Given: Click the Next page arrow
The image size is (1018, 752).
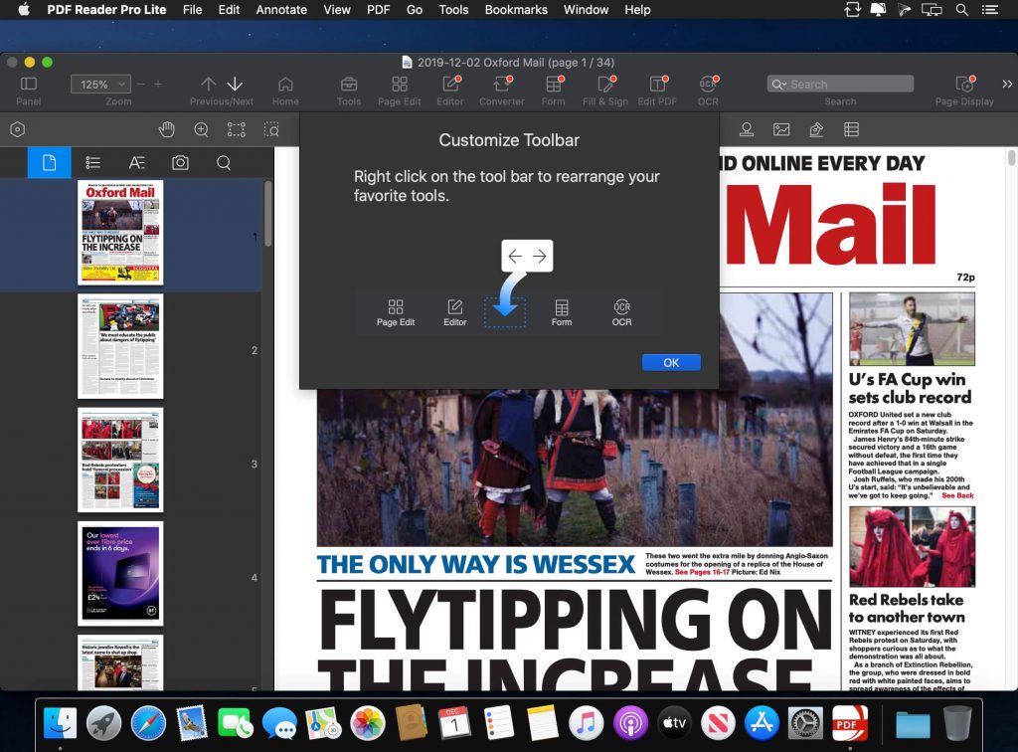Looking at the screenshot, I should (x=235, y=85).
